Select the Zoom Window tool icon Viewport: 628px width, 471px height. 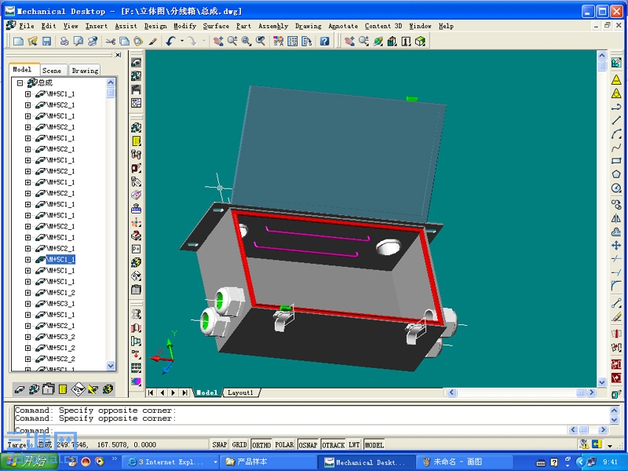(246, 41)
